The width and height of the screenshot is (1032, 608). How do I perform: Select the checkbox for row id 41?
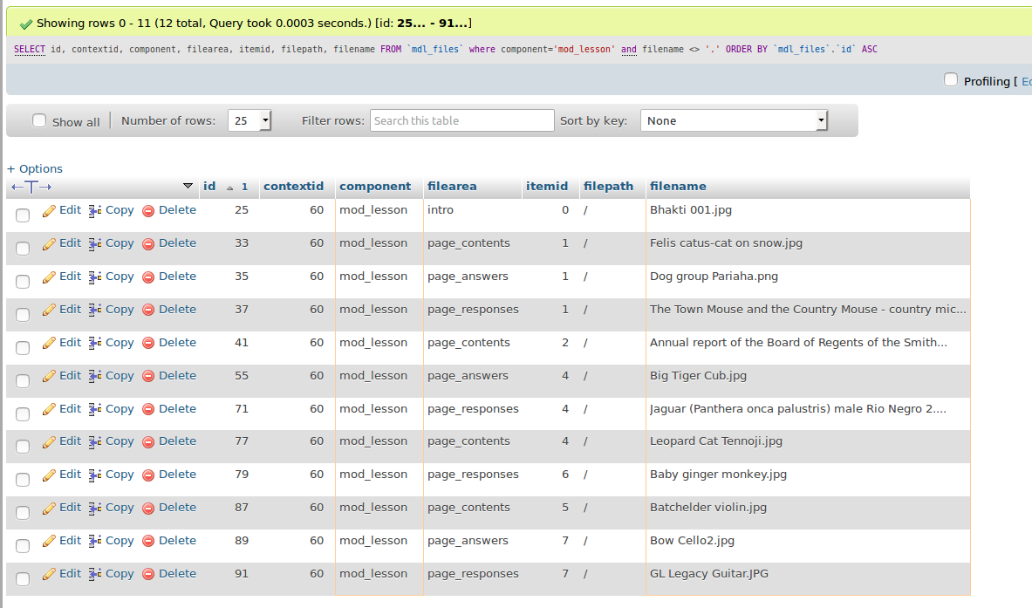pyautogui.click(x=23, y=347)
